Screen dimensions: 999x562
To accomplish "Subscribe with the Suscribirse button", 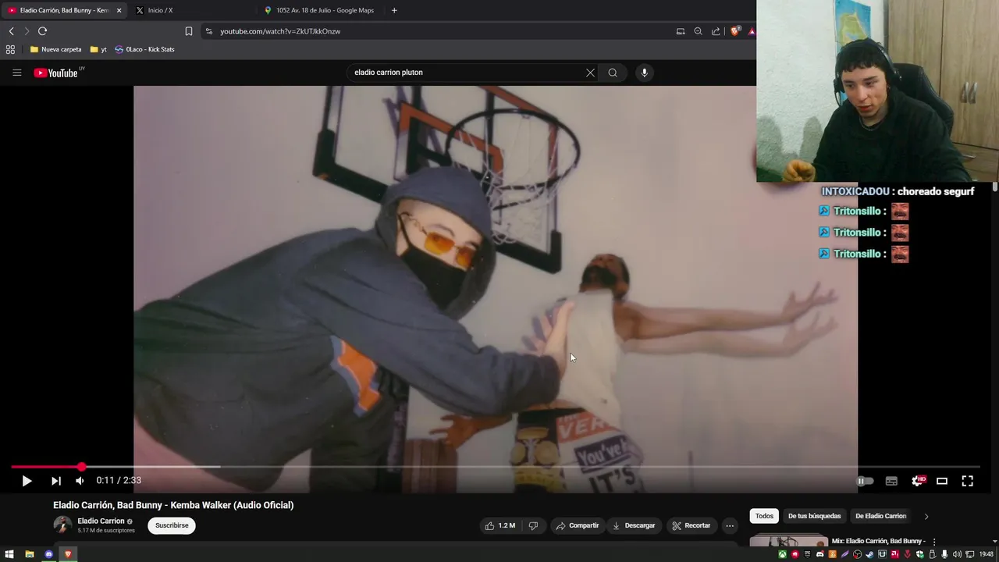I will pyautogui.click(x=172, y=525).
